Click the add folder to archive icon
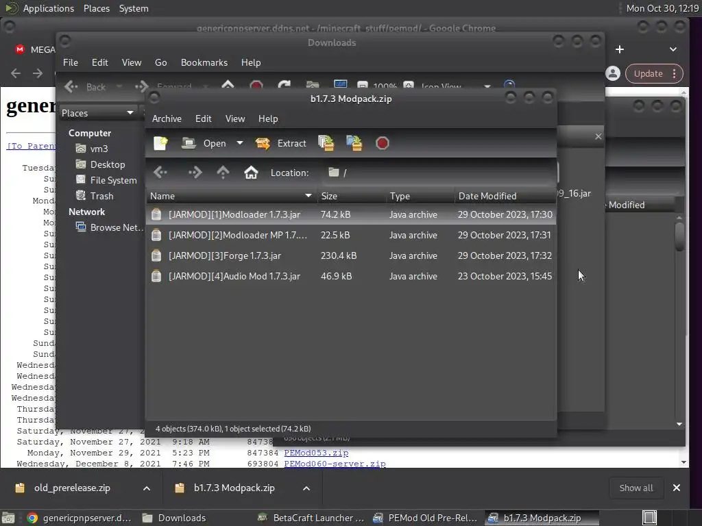 354,143
